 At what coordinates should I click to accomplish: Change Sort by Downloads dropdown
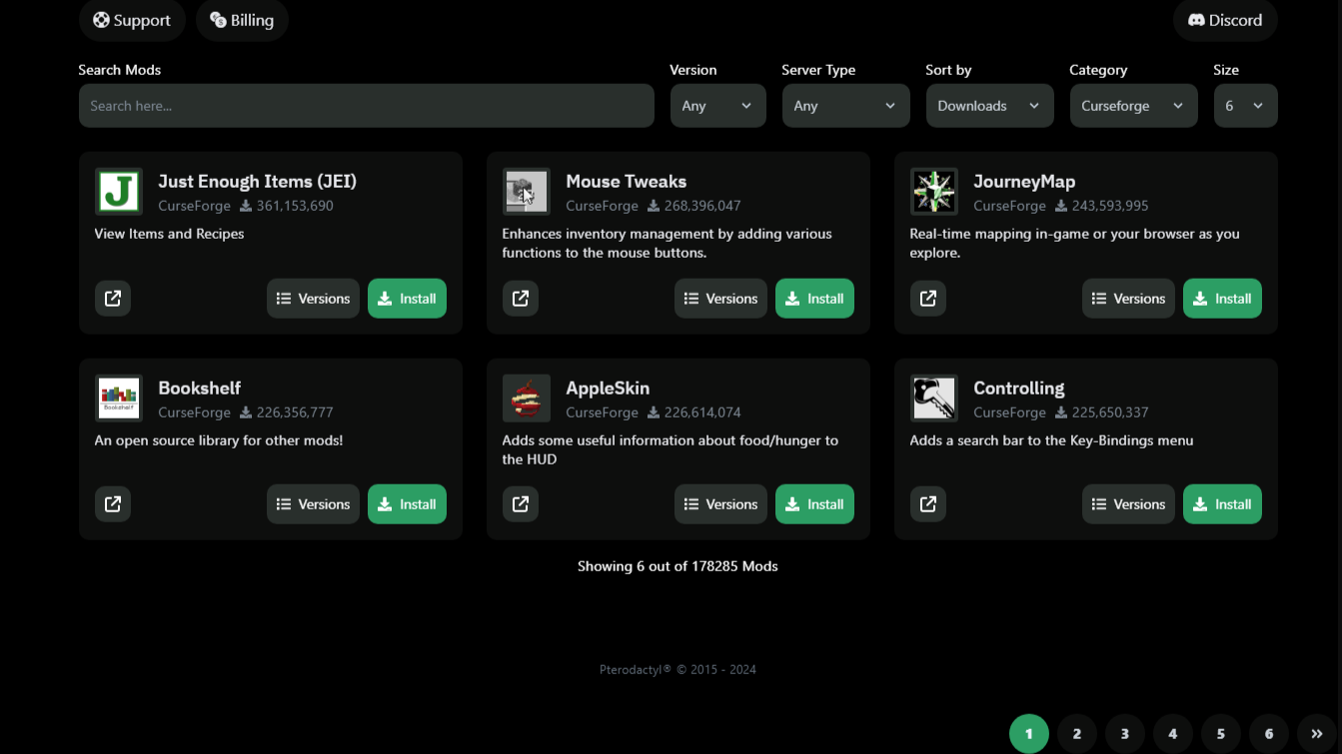(989, 106)
